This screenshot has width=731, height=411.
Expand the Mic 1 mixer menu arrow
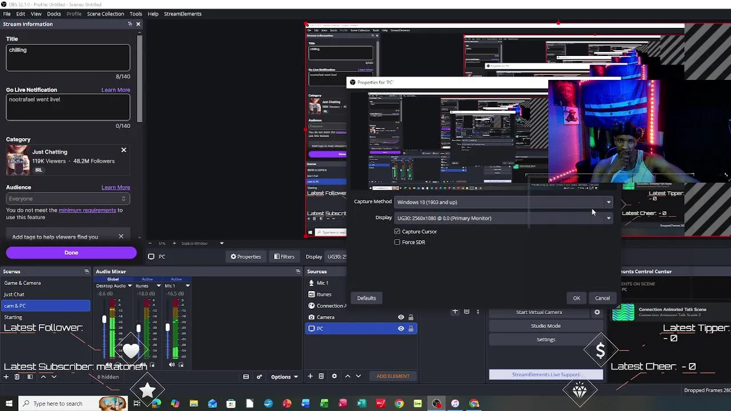(x=187, y=286)
